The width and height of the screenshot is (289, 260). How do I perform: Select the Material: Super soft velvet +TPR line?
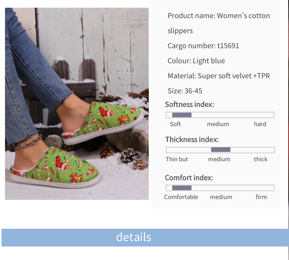tap(218, 76)
